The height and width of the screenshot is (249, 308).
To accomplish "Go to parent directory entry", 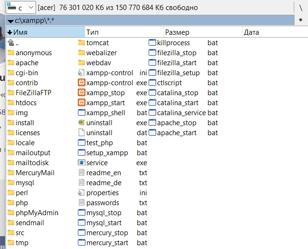I will [17, 43].
